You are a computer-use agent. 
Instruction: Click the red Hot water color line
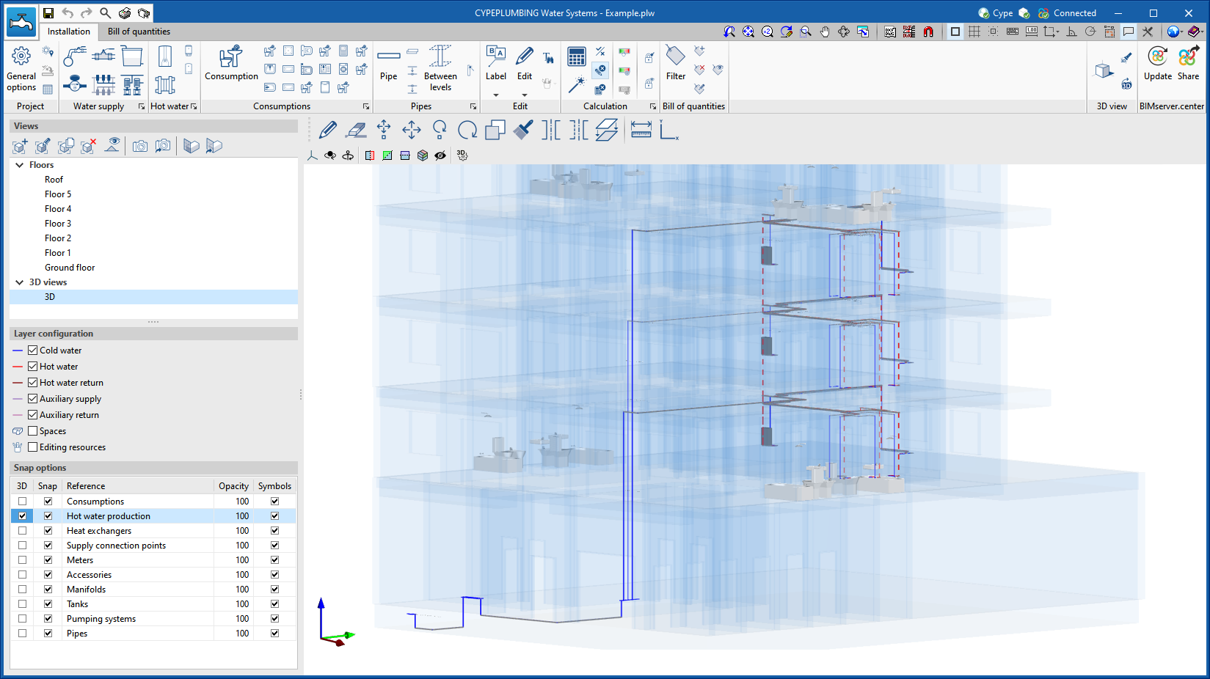[18, 367]
